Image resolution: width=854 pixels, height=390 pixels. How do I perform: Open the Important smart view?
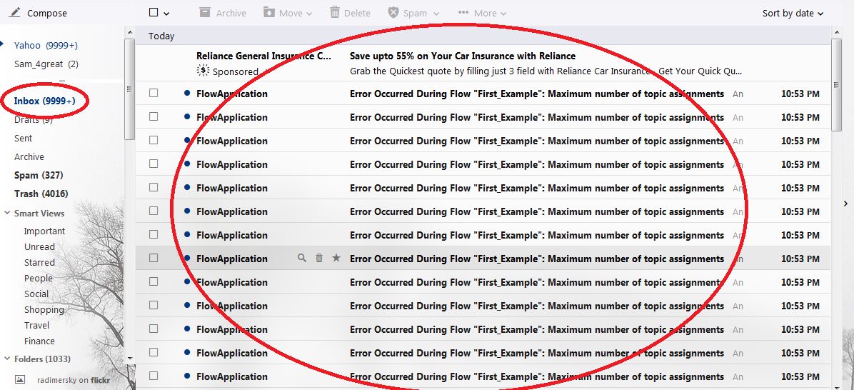[x=45, y=231]
